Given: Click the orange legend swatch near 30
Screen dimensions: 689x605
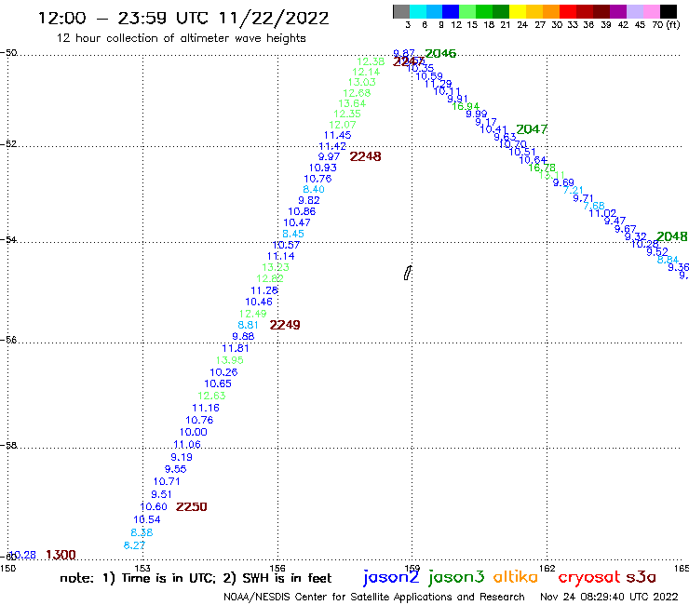Looking at the screenshot, I should click(x=551, y=11).
